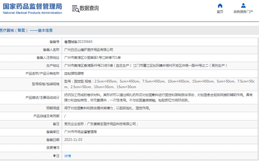Click the 产品存储及有效期 row label
Screen dimensions: 259x161
pos(46,116)
